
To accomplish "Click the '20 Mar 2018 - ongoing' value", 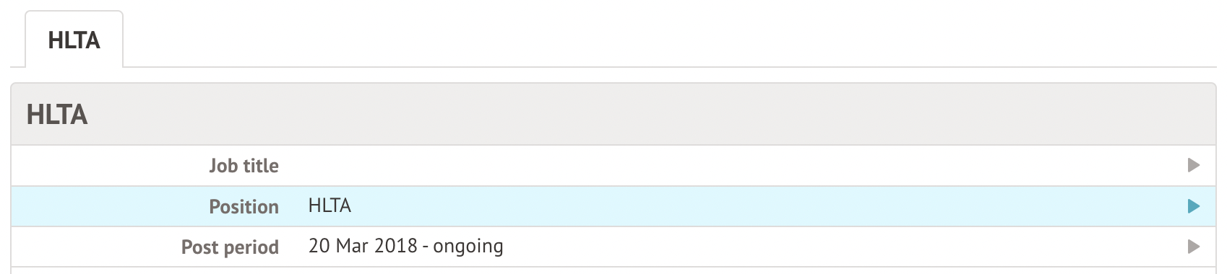I will (405, 246).
